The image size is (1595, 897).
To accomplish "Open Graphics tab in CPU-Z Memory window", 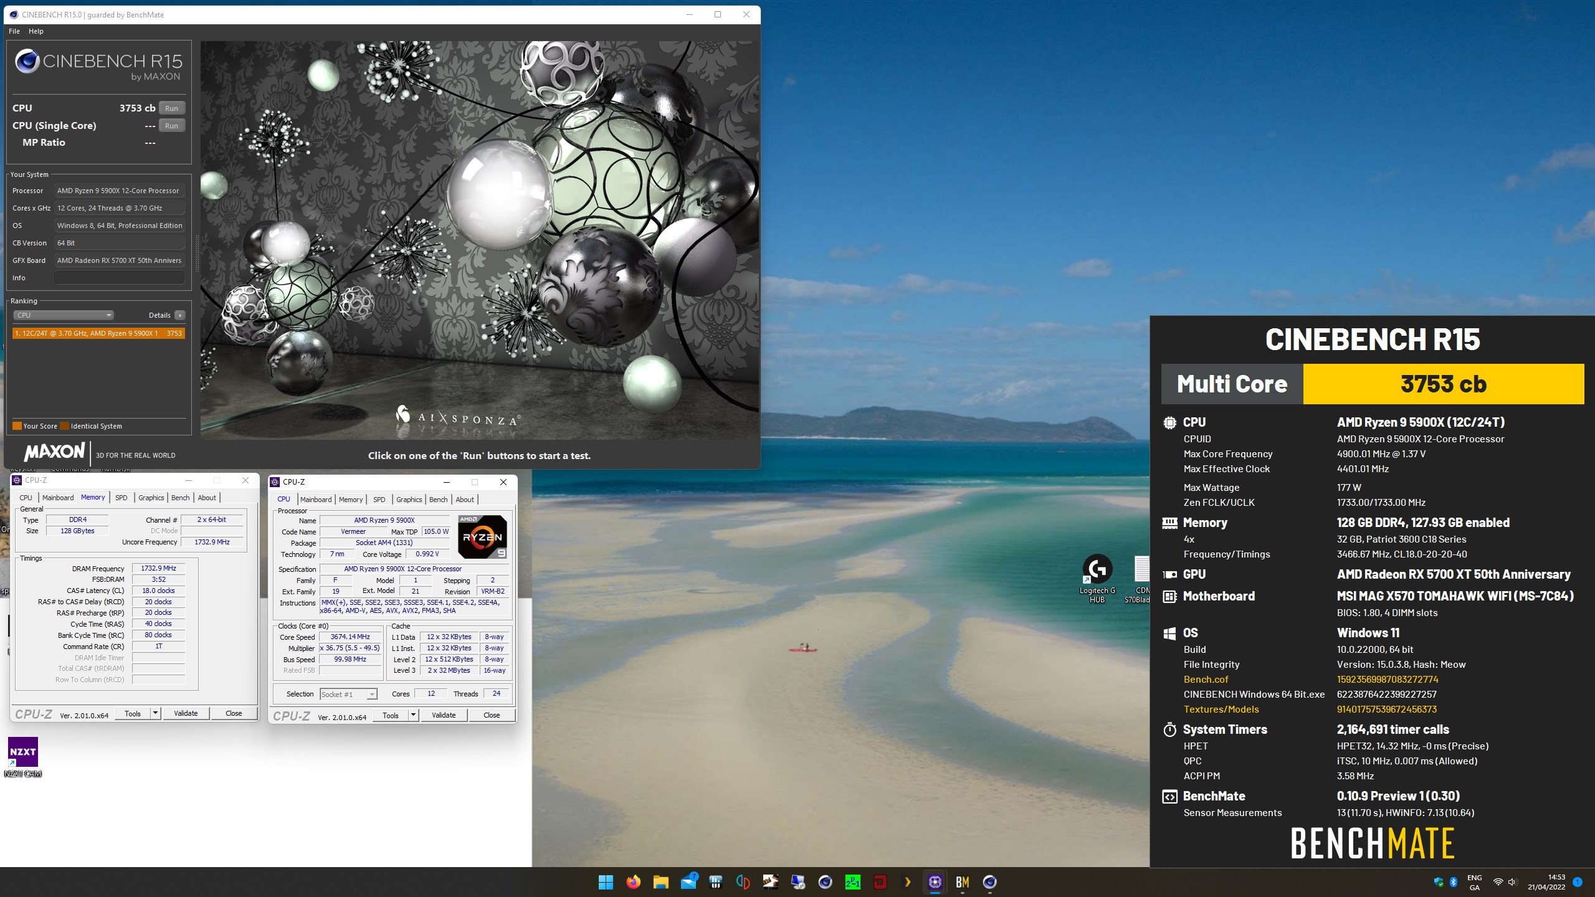I will (x=151, y=498).
